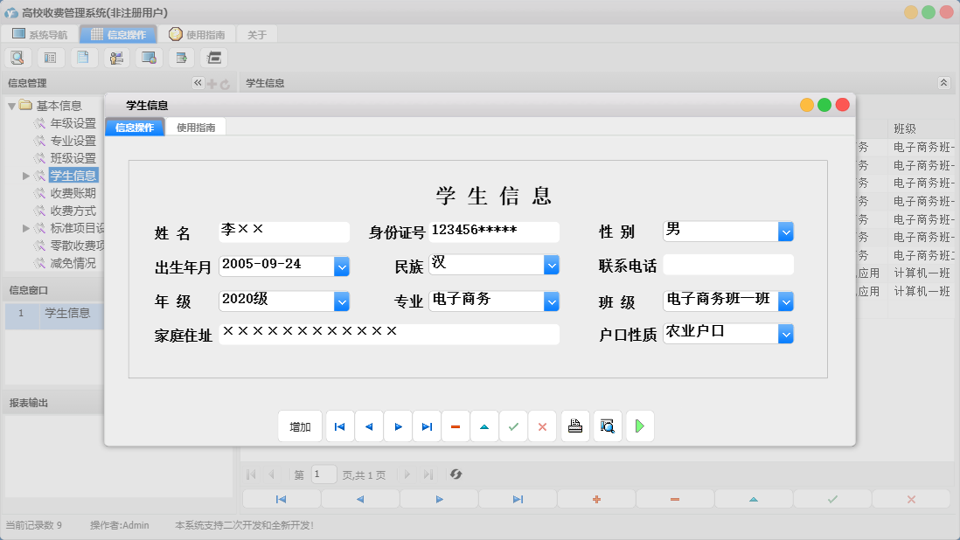Refresh the grid with the circular arrow icon
This screenshot has width=960, height=540.
456,474
